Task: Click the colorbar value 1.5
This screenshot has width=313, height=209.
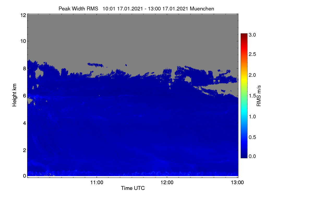Action: (252, 96)
